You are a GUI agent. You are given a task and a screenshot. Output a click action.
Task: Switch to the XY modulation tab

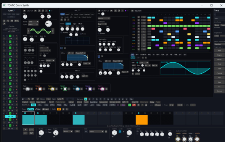coord(154,55)
